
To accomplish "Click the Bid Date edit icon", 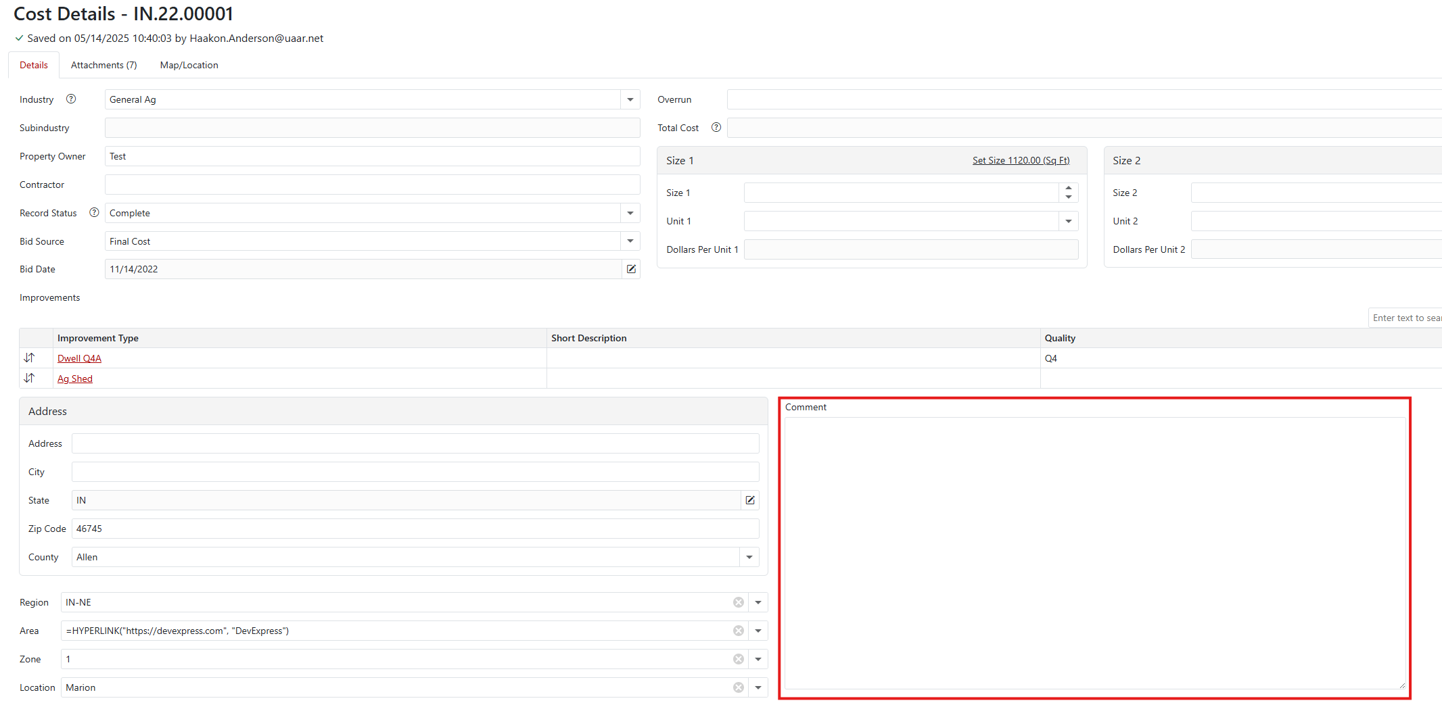I will [631, 269].
